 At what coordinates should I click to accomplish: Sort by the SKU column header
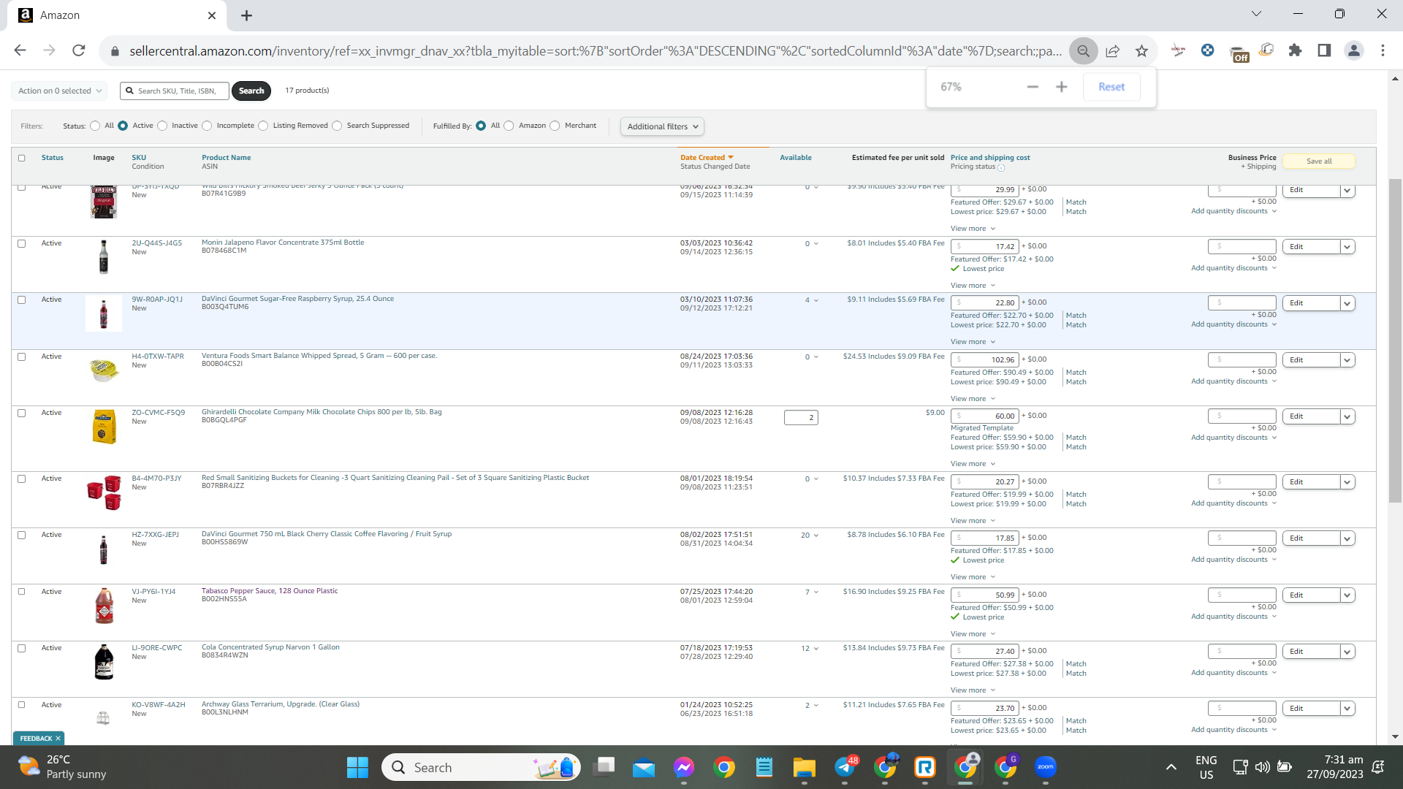pos(139,158)
